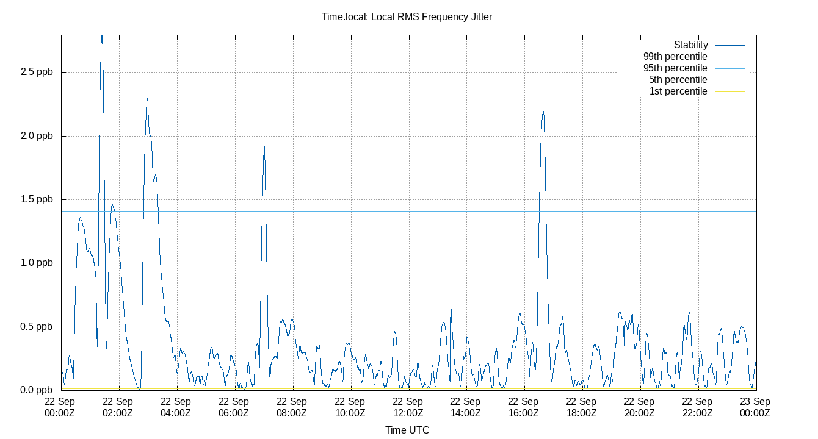Click the '23 Sep 00:00Z' x-axis label

pyautogui.click(x=755, y=407)
